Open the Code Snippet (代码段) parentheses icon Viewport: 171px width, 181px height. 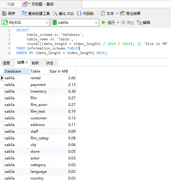pos(79,13)
